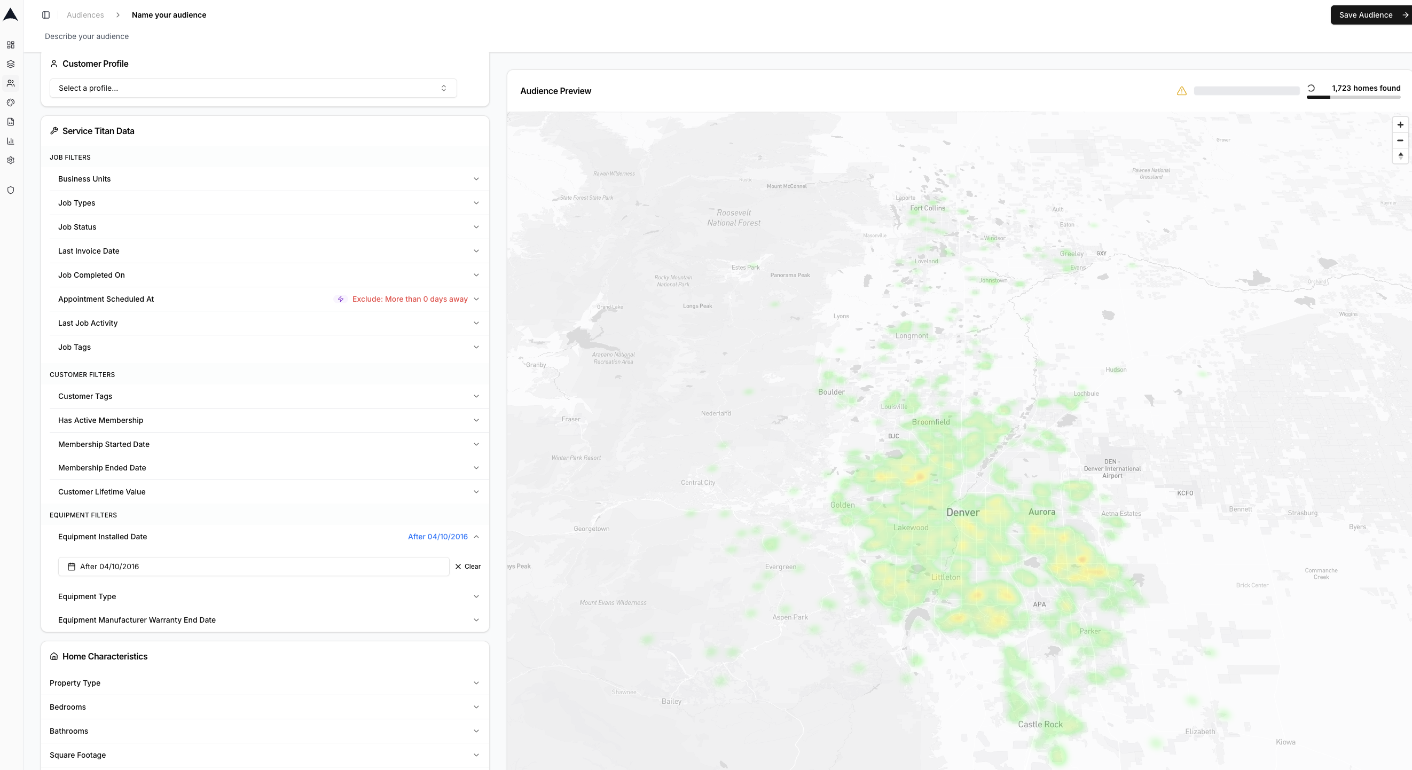Click the After 04/10/2016 date field
Screen dimensions: 1412x770
click(x=253, y=567)
